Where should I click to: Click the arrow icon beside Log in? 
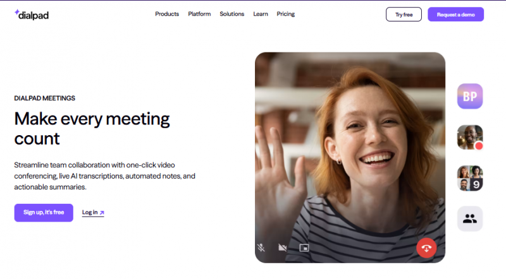(102, 213)
